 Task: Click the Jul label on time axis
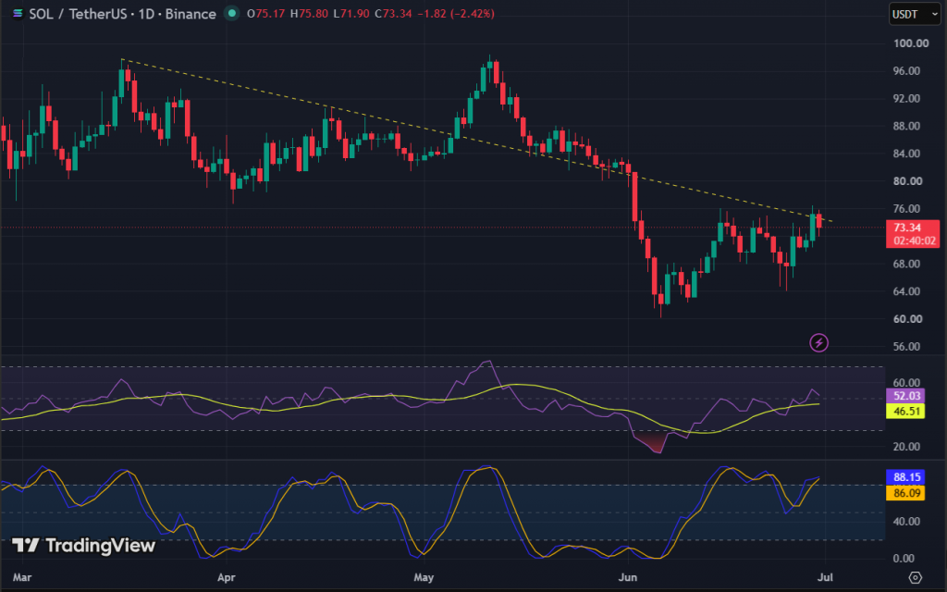[825, 577]
